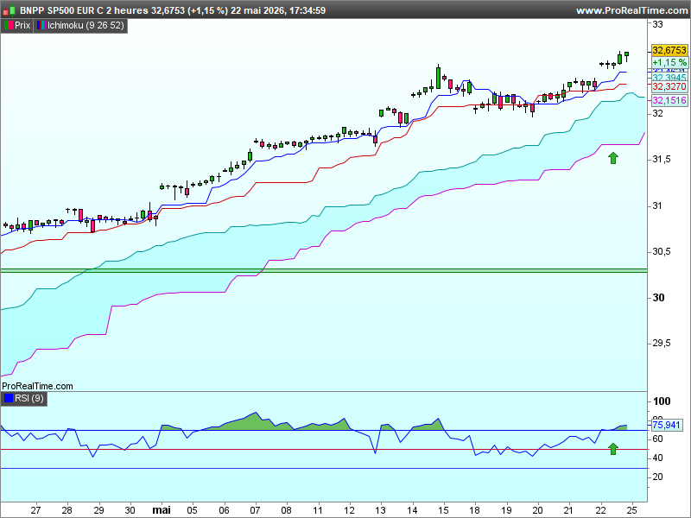Click the 07 date label on time axis
The width and height of the screenshot is (691, 518).
point(255,510)
